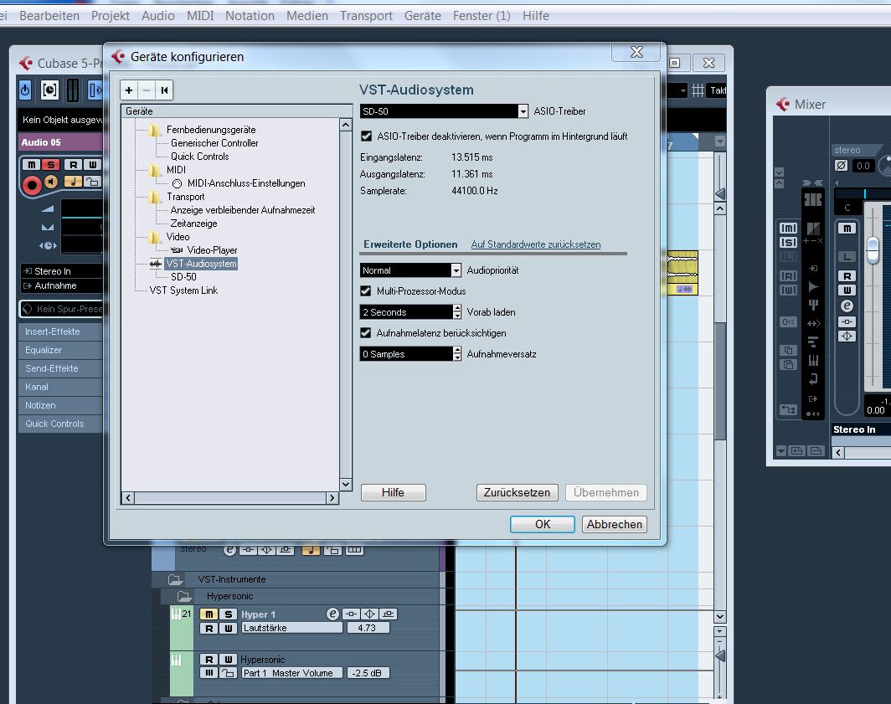Switch to the Insert-Effekte inspector tab

click(x=61, y=331)
